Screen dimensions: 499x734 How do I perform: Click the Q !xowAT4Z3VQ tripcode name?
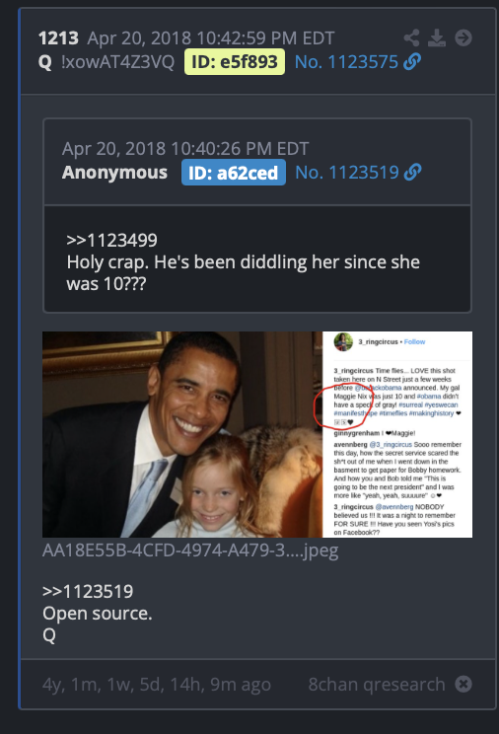click(107, 62)
